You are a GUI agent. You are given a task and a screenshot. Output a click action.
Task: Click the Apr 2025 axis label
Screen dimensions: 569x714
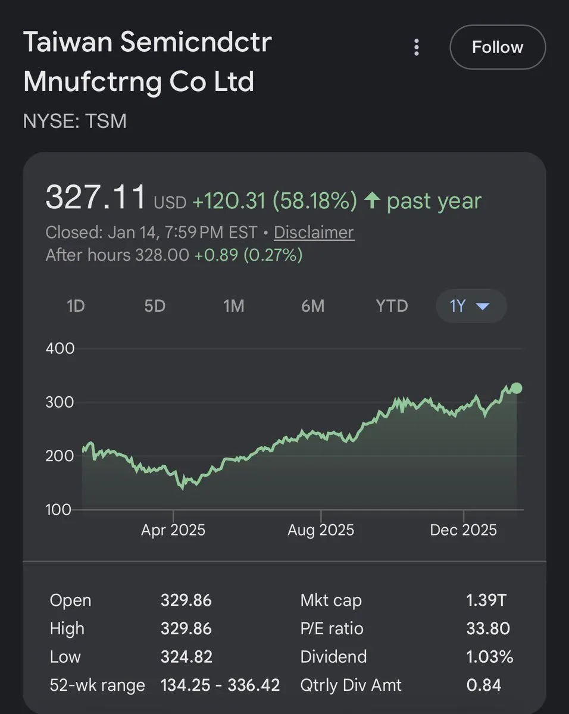pyautogui.click(x=173, y=530)
